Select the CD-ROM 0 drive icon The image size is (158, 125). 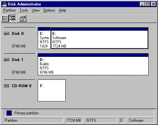[x=7, y=86]
